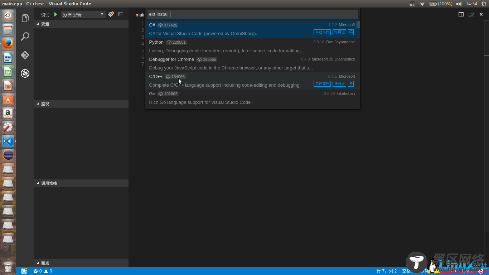Click the keyboard input indicator in top panel
The image size is (489, 275).
point(412,4)
